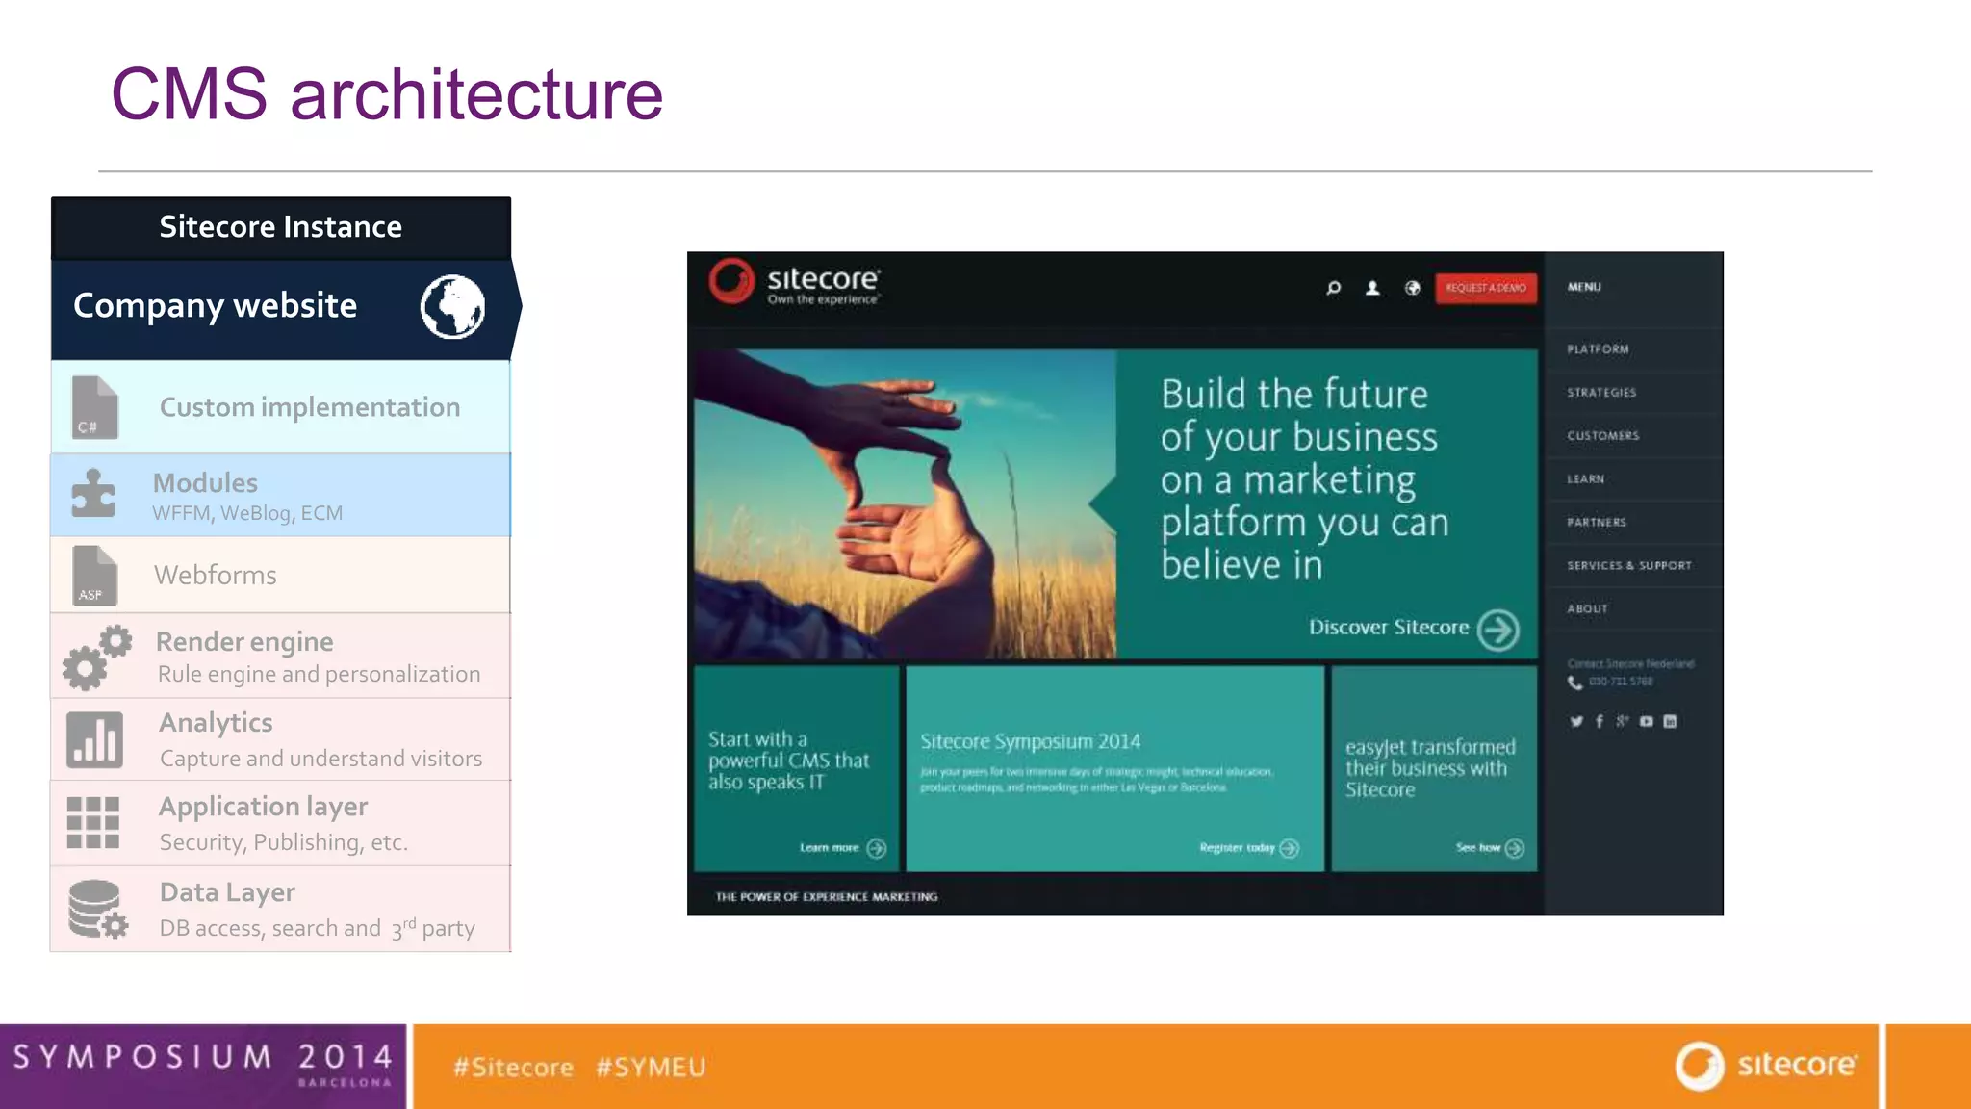Image resolution: width=1971 pixels, height=1109 pixels.
Task: Click the globe language icon in website header
Action: pos(1412,288)
